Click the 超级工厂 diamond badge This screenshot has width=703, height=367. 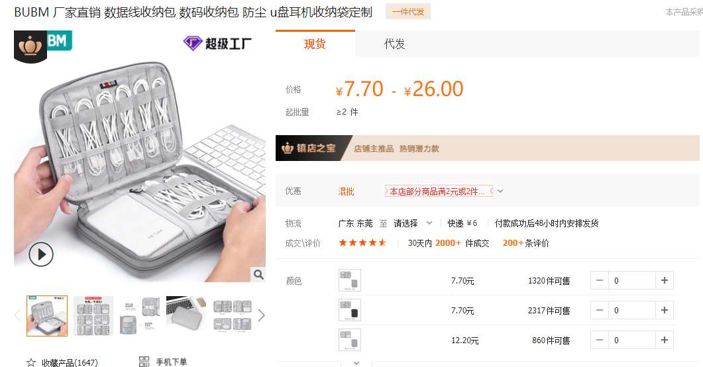pos(217,44)
